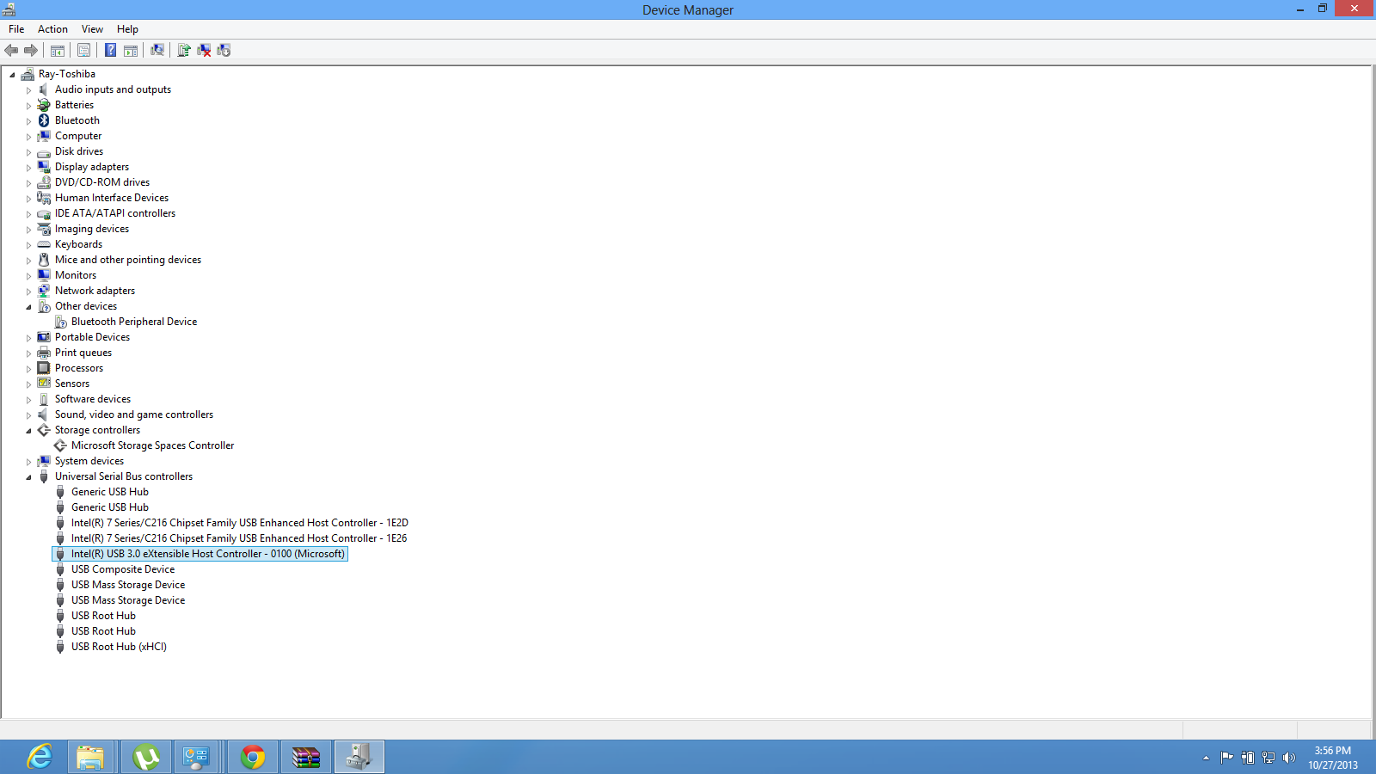Click Update Driver Software toolbar icon
Image resolution: width=1376 pixels, height=774 pixels.
click(183, 50)
